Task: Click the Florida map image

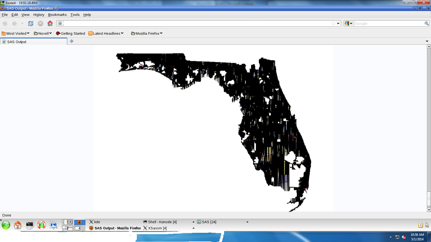Action: (x=214, y=132)
